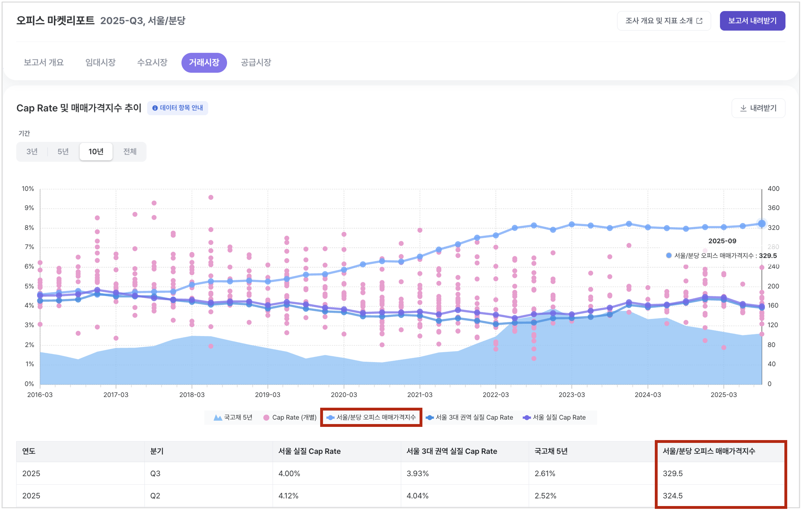Click the highlighted 2025-09 price index point
This screenshot has width=802, height=512.
(x=761, y=224)
